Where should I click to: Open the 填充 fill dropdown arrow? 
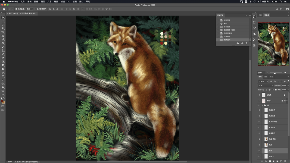pos(288,90)
